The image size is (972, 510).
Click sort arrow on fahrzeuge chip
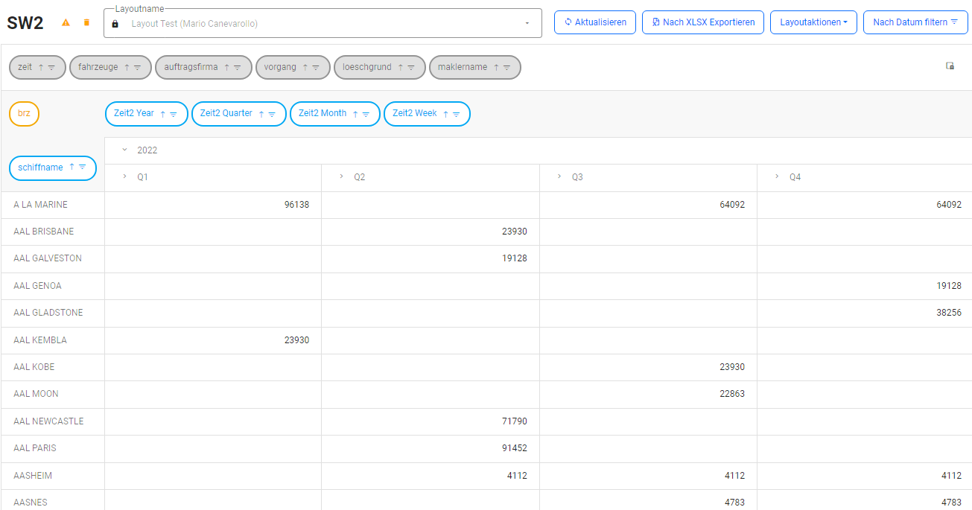tap(127, 68)
